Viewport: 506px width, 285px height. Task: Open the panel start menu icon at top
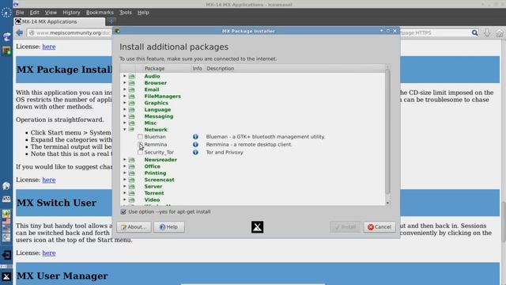pos(6,13)
